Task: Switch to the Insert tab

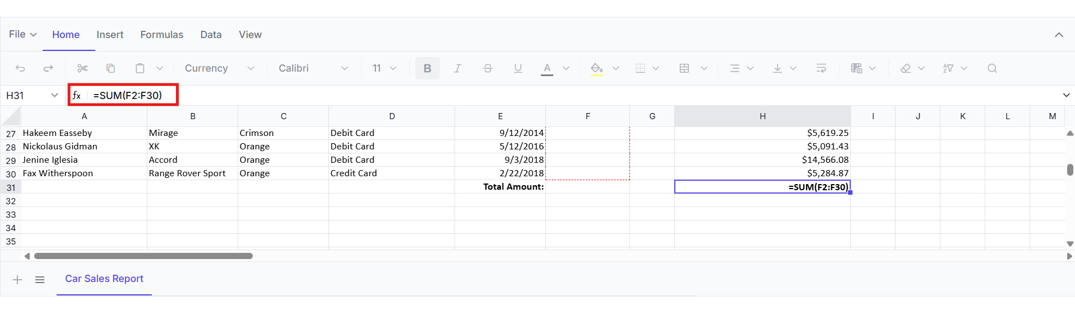Action: click(x=110, y=35)
